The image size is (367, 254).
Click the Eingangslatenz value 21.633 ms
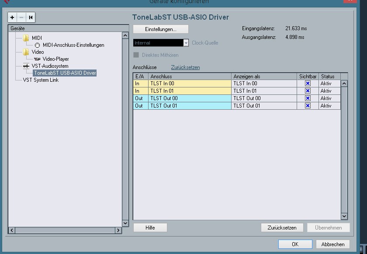click(x=296, y=28)
